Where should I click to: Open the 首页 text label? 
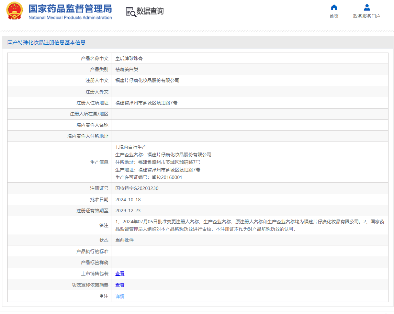pyautogui.click(x=334, y=16)
